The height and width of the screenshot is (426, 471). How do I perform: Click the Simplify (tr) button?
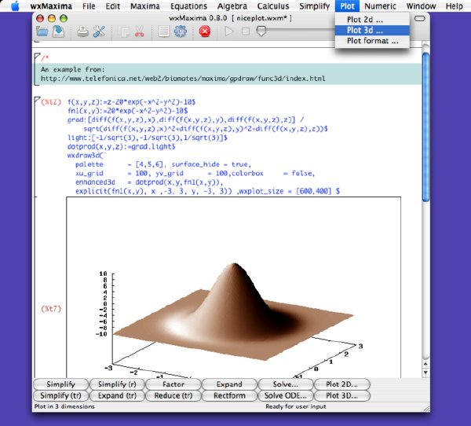tap(60, 395)
